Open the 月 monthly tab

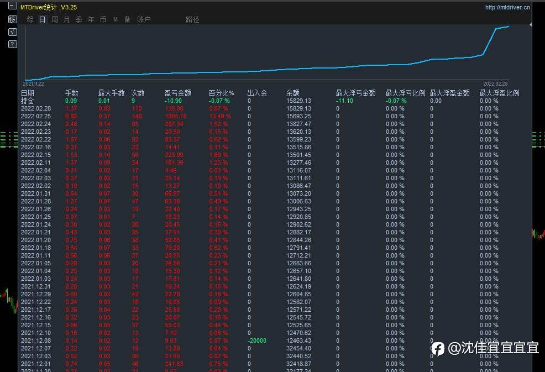coord(66,19)
